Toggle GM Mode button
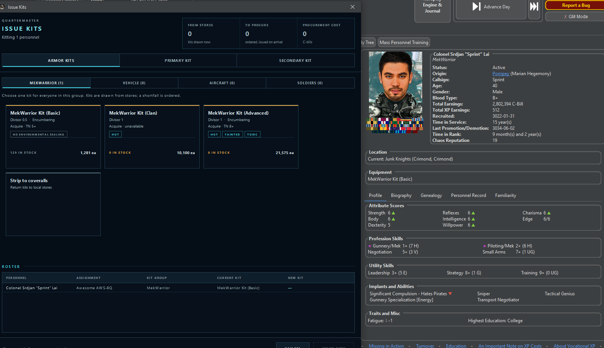 (x=576, y=17)
